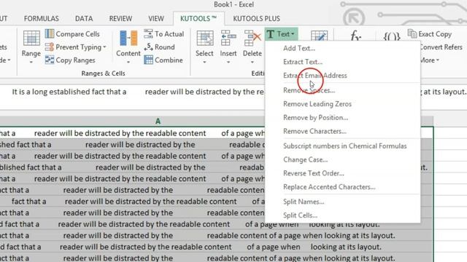Click the {()} formula helper icon
Image resolution: width=467 pixels, height=262 pixels.
tap(391, 36)
